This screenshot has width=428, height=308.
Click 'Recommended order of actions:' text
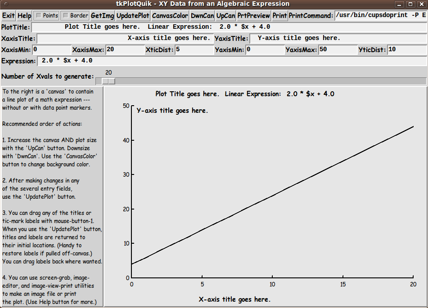[x=42, y=124]
